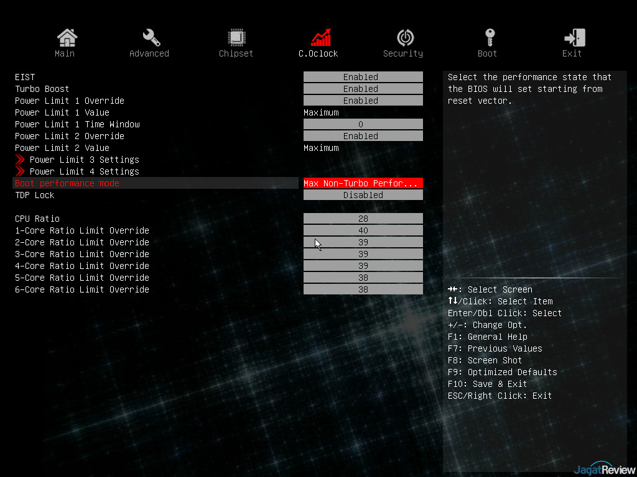
Task: Select 1-Core Ratio Limit Override value 40
Action: 363,230
